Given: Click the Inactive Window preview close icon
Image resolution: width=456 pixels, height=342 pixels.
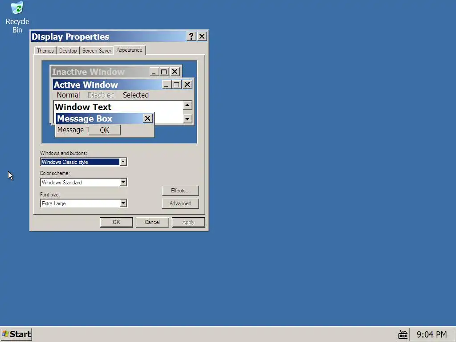Looking at the screenshot, I should (x=175, y=72).
